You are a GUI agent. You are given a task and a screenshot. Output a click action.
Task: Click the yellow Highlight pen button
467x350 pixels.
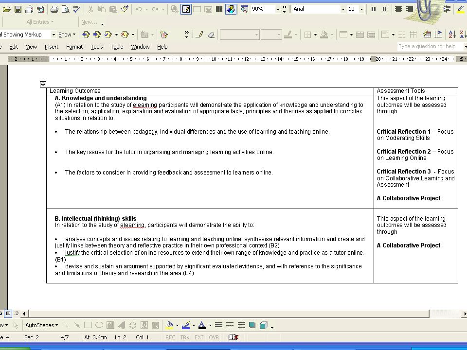461,9
